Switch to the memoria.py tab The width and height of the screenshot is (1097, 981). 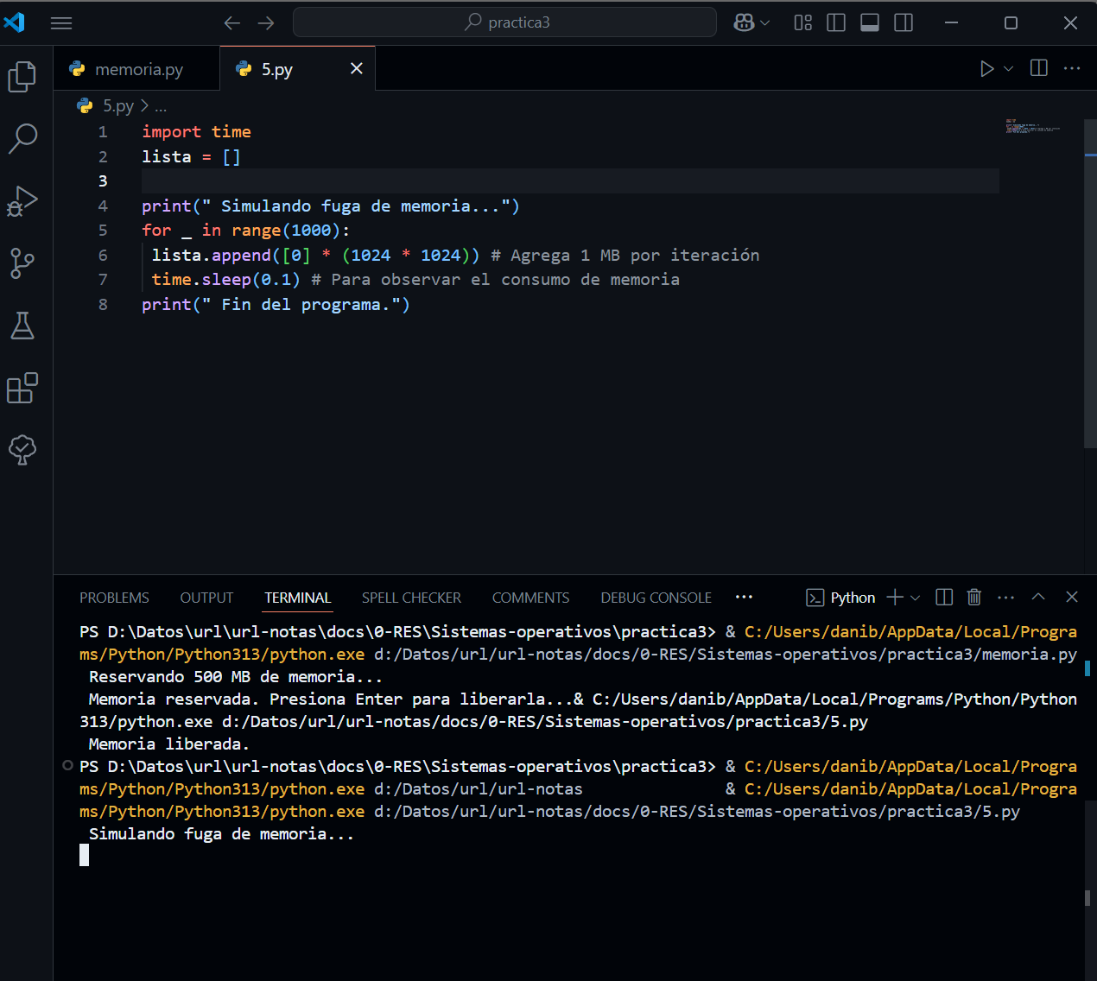pos(138,69)
